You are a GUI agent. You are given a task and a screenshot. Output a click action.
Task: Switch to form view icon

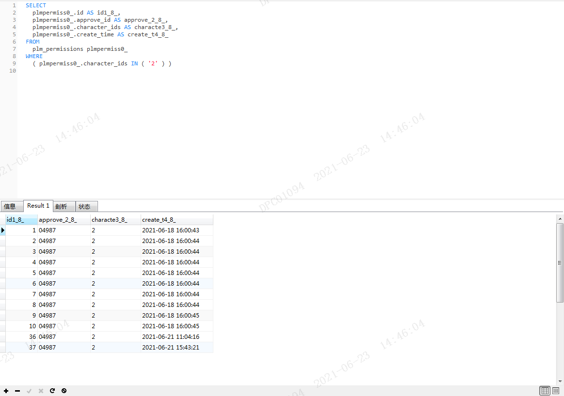coord(556,391)
